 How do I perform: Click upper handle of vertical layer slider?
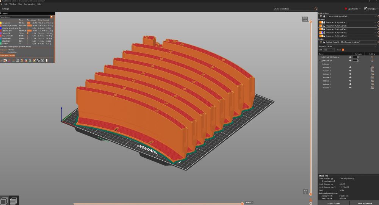pos(311,22)
